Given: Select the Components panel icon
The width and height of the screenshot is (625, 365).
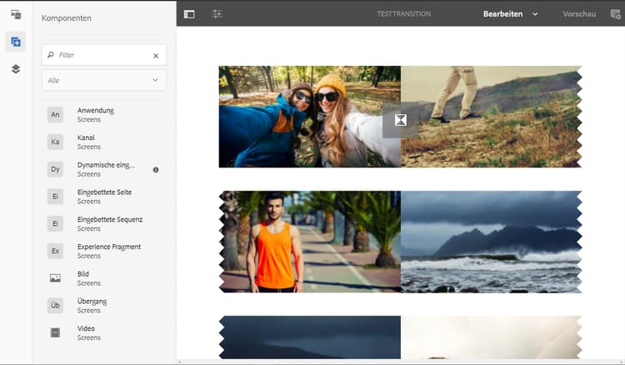Looking at the screenshot, I should click(16, 42).
